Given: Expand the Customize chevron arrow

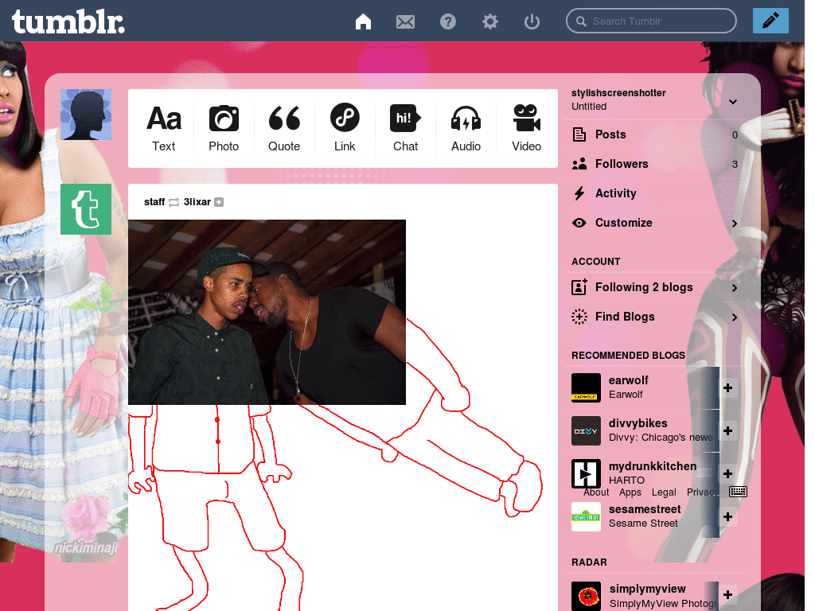Looking at the screenshot, I should 735,224.
